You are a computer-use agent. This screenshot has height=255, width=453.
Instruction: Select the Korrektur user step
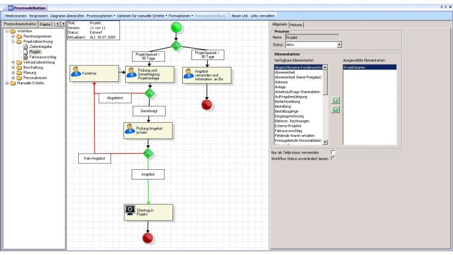[94, 73]
